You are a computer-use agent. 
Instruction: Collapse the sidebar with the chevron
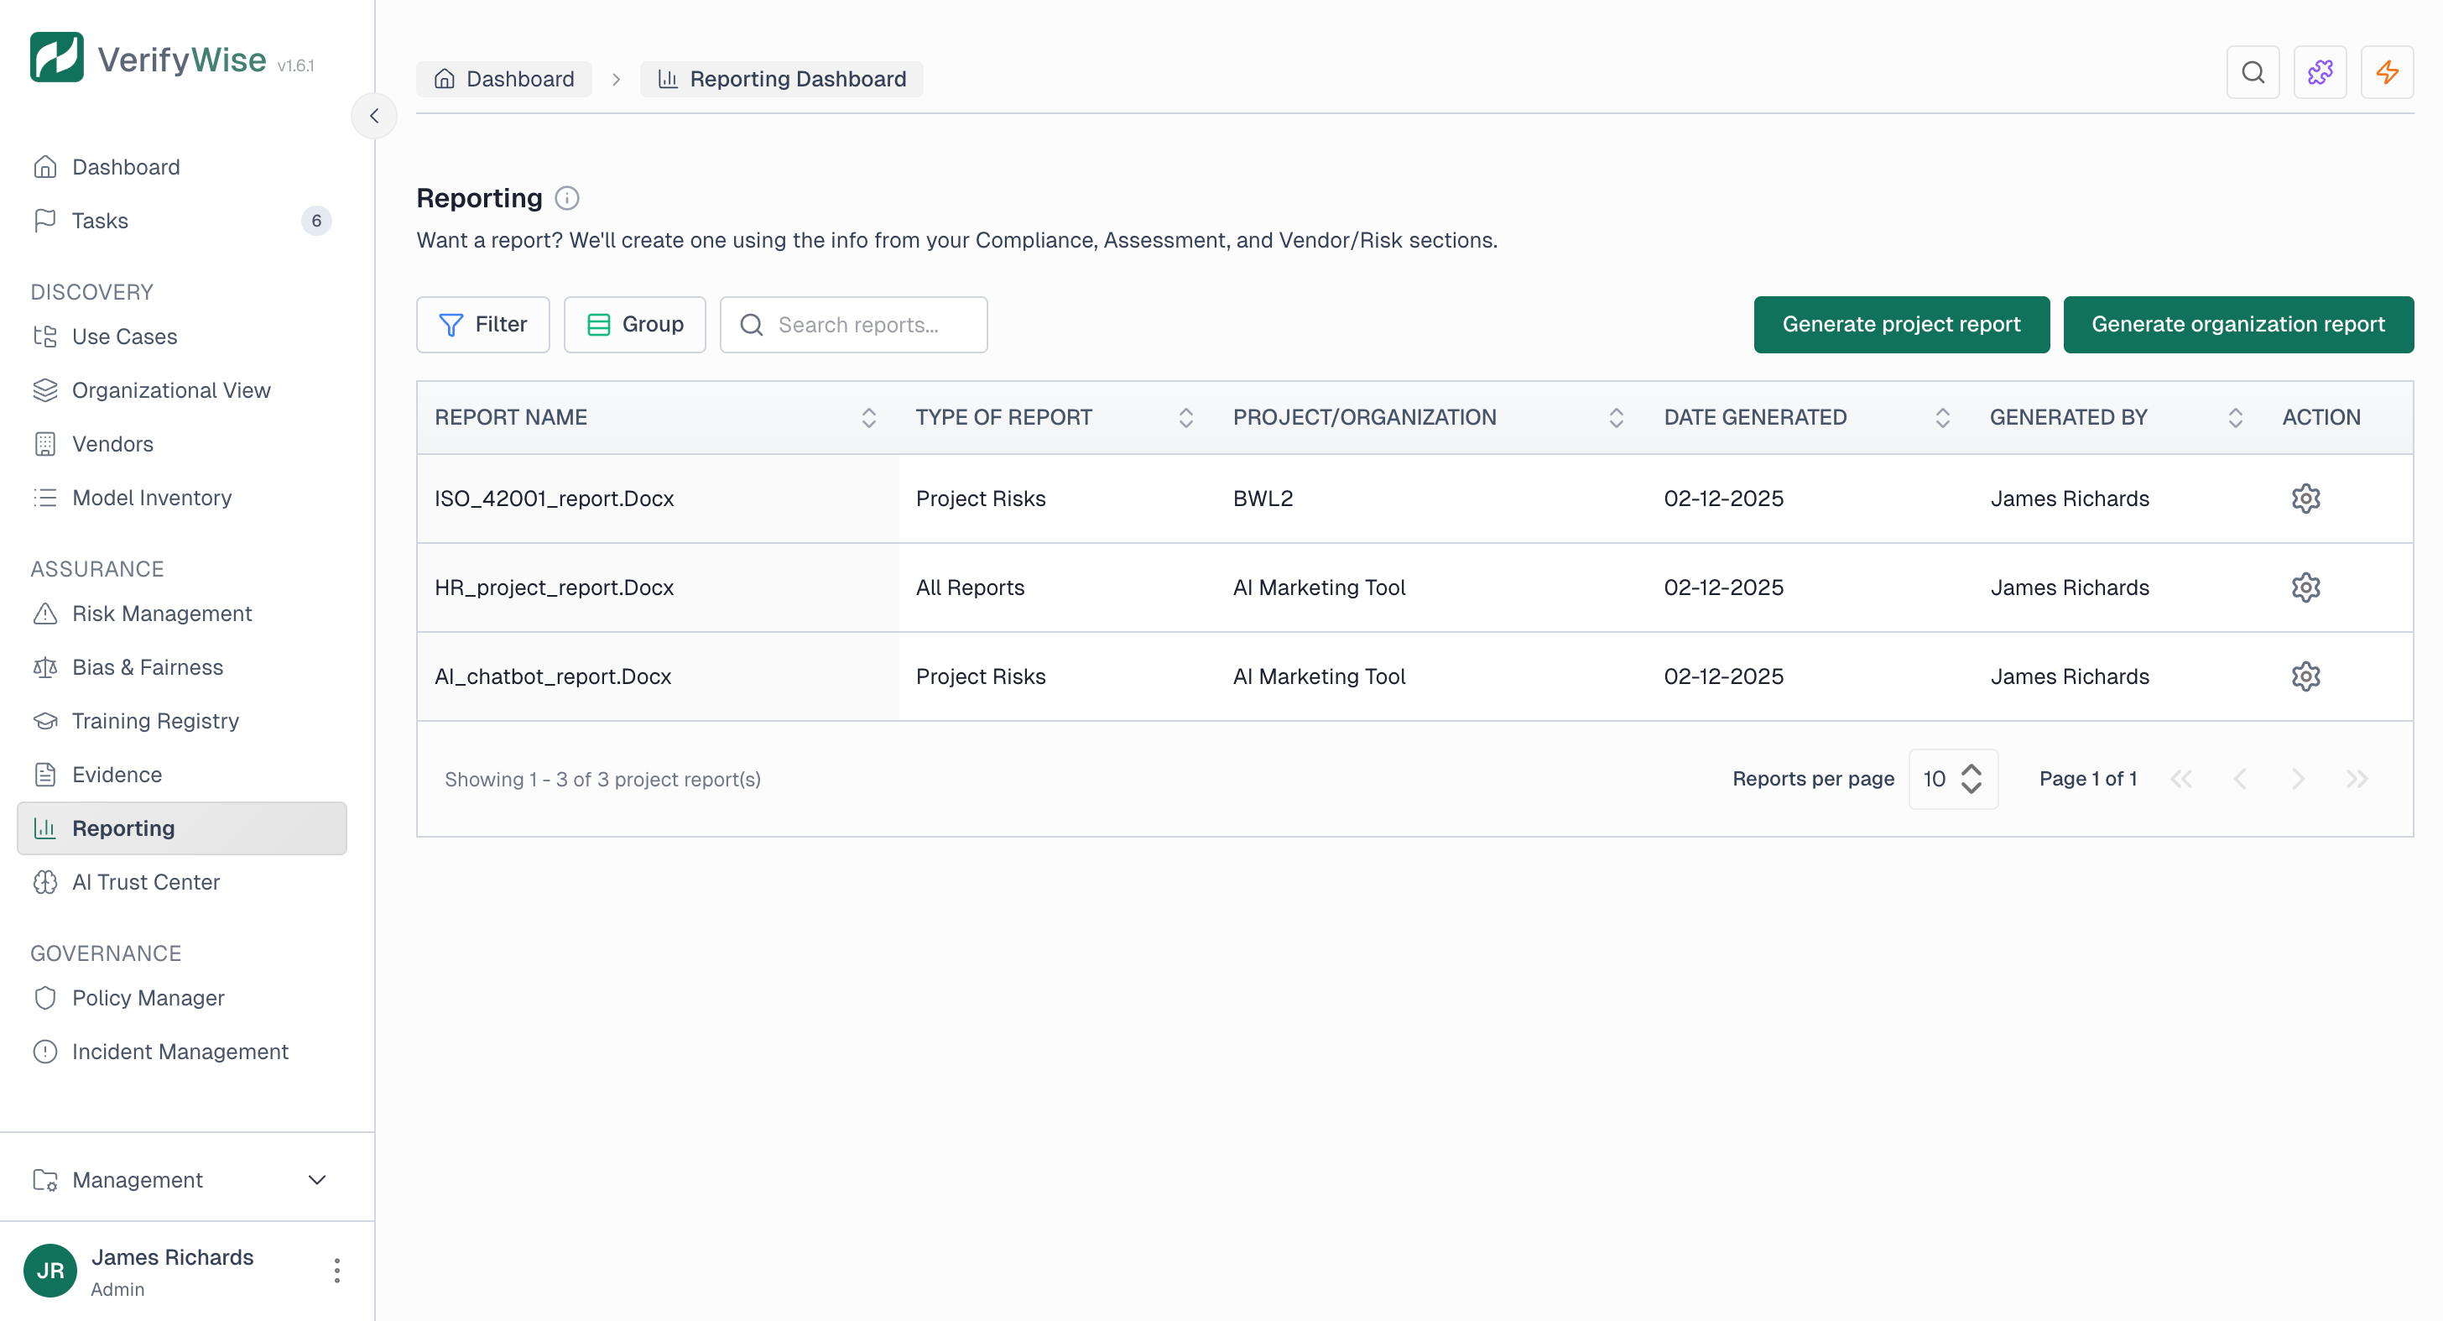click(x=373, y=116)
